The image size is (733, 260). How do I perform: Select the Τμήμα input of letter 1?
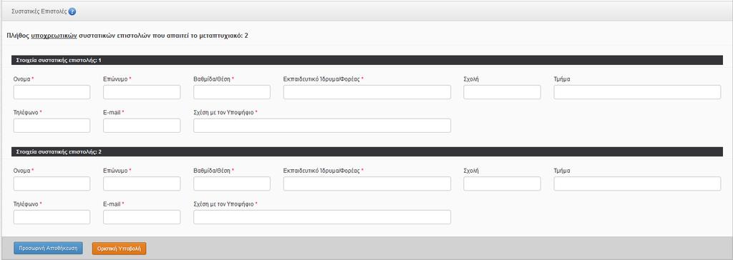coord(637,92)
